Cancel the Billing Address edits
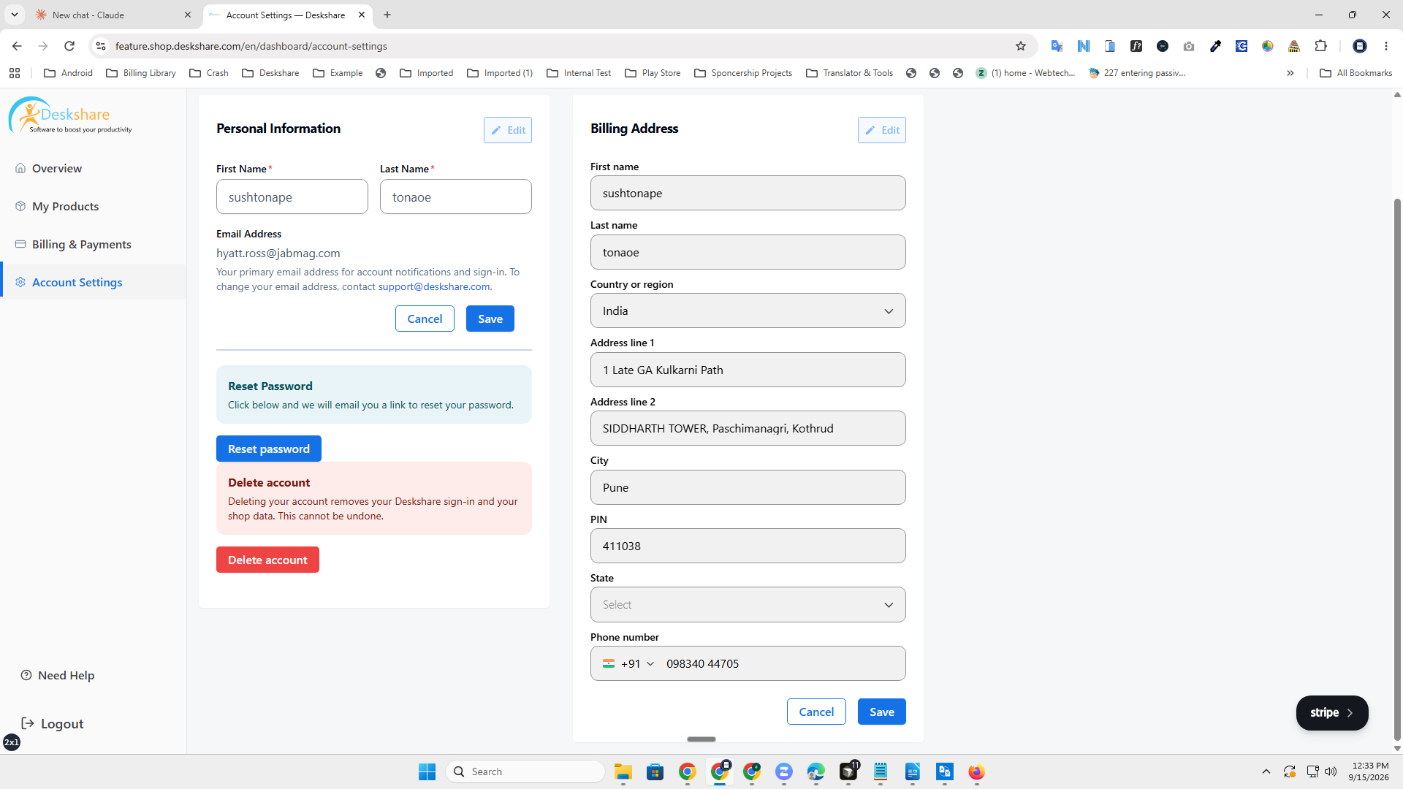The image size is (1403, 789). coord(816,712)
